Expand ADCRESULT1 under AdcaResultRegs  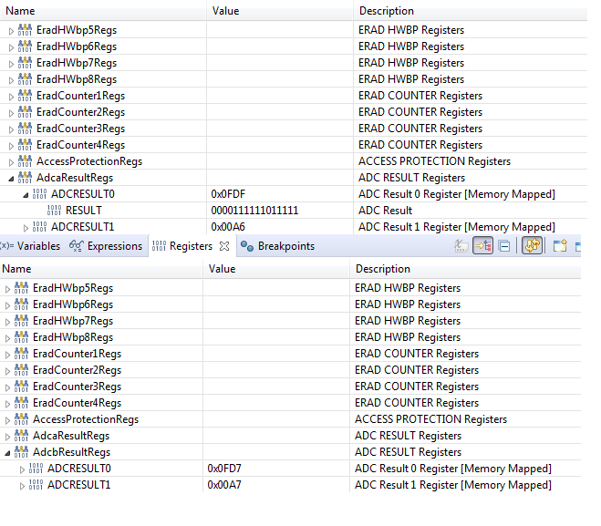click(x=26, y=228)
